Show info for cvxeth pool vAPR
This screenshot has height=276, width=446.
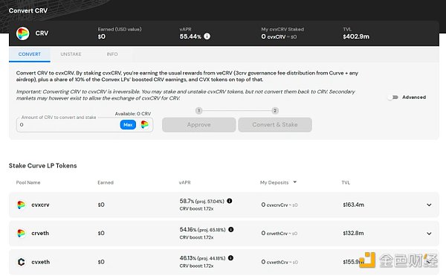pyautogui.click(x=230, y=258)
